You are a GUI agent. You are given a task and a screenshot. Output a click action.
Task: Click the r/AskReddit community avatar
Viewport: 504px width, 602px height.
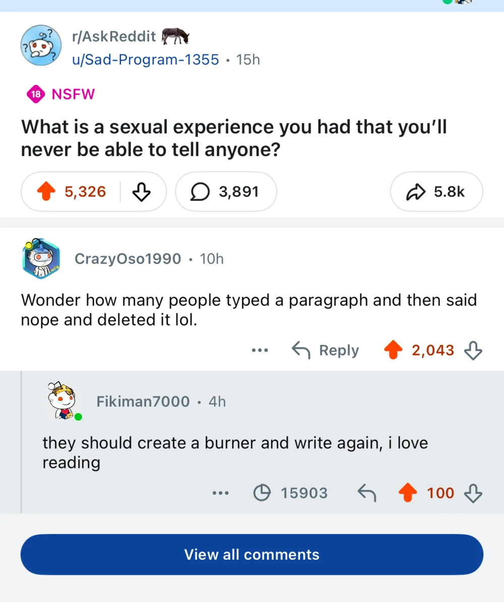click(x=41, y=45)
